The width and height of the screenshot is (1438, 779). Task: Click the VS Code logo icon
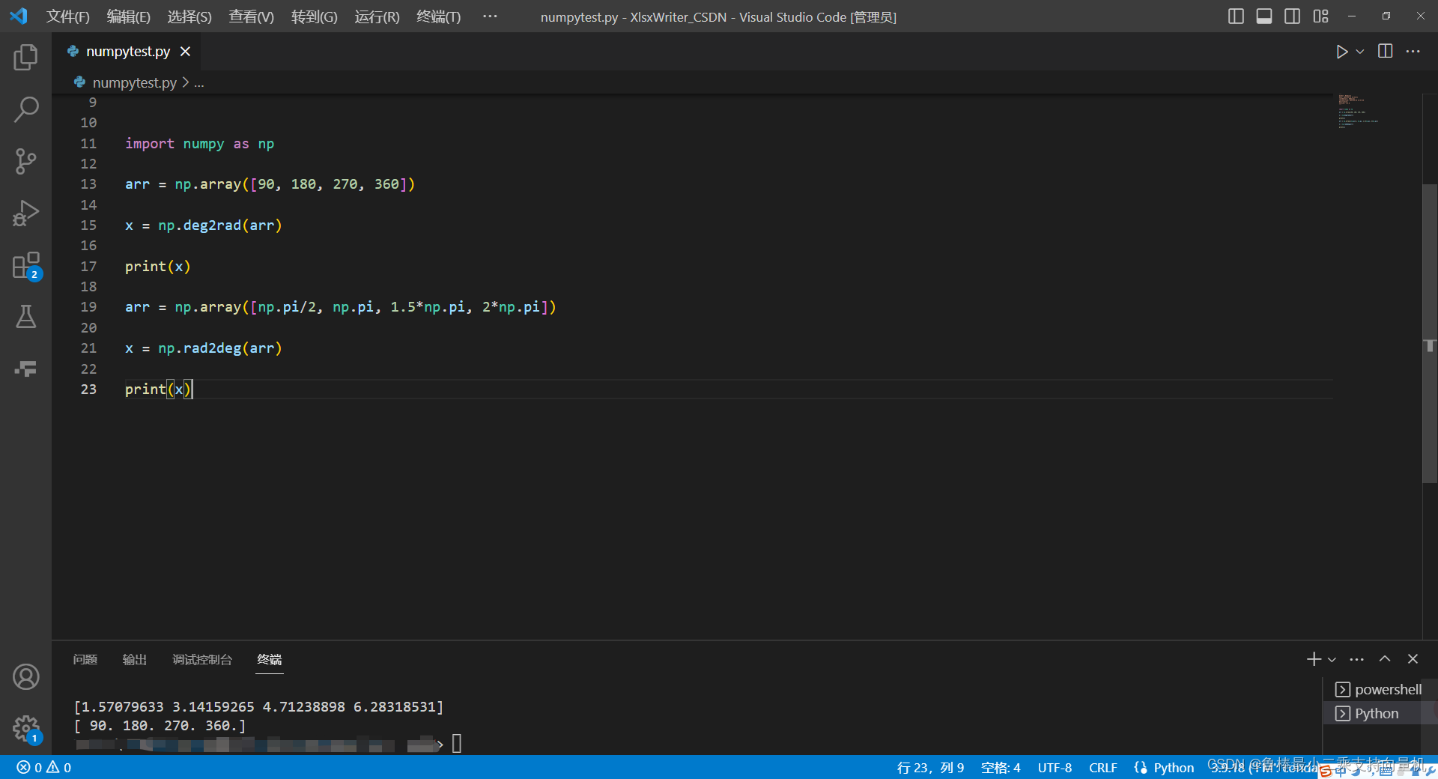(x=19, y=16)
